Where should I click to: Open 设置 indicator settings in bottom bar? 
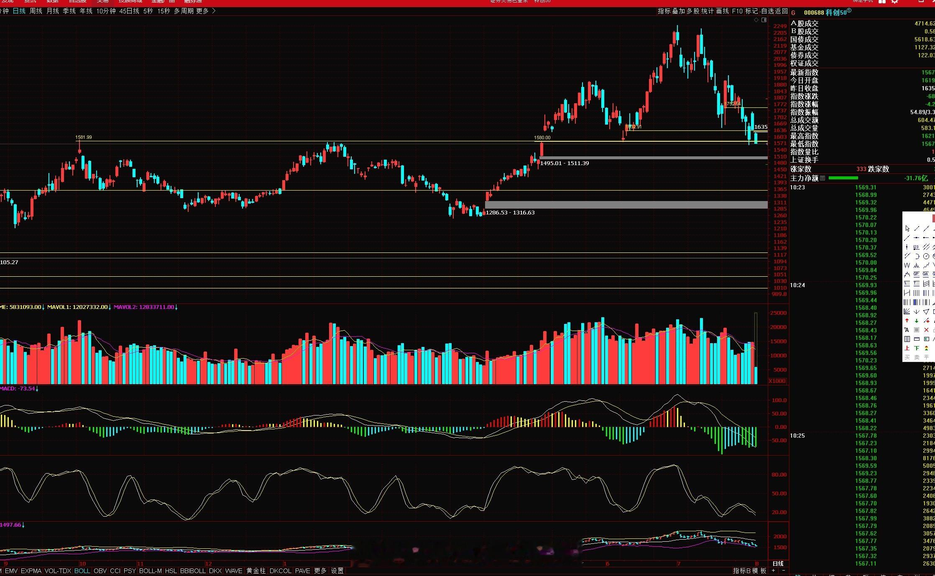(337, 571)
